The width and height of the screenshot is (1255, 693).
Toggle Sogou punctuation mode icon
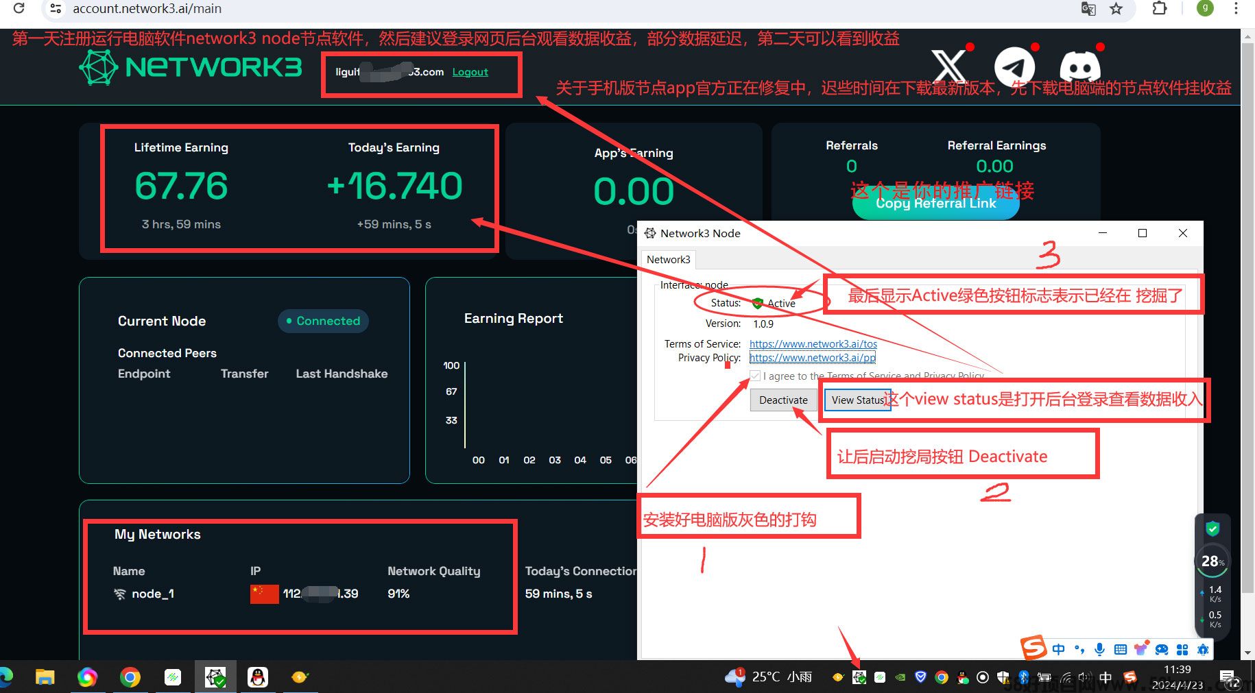[x=1079, y=649]
